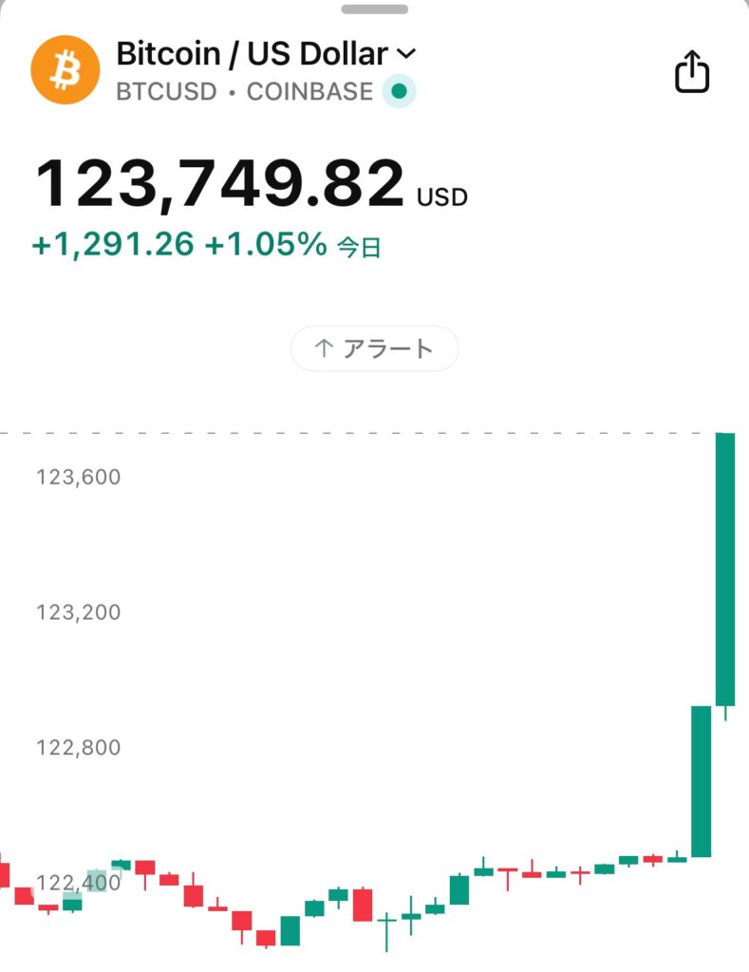749x972 pixels.
Task: Click the sheet drag handle at top
Action: [x=374, y=9]
